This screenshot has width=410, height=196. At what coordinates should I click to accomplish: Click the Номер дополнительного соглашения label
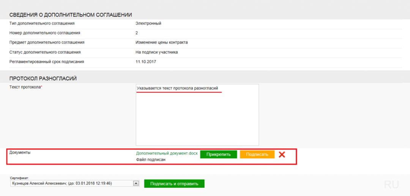44,33
